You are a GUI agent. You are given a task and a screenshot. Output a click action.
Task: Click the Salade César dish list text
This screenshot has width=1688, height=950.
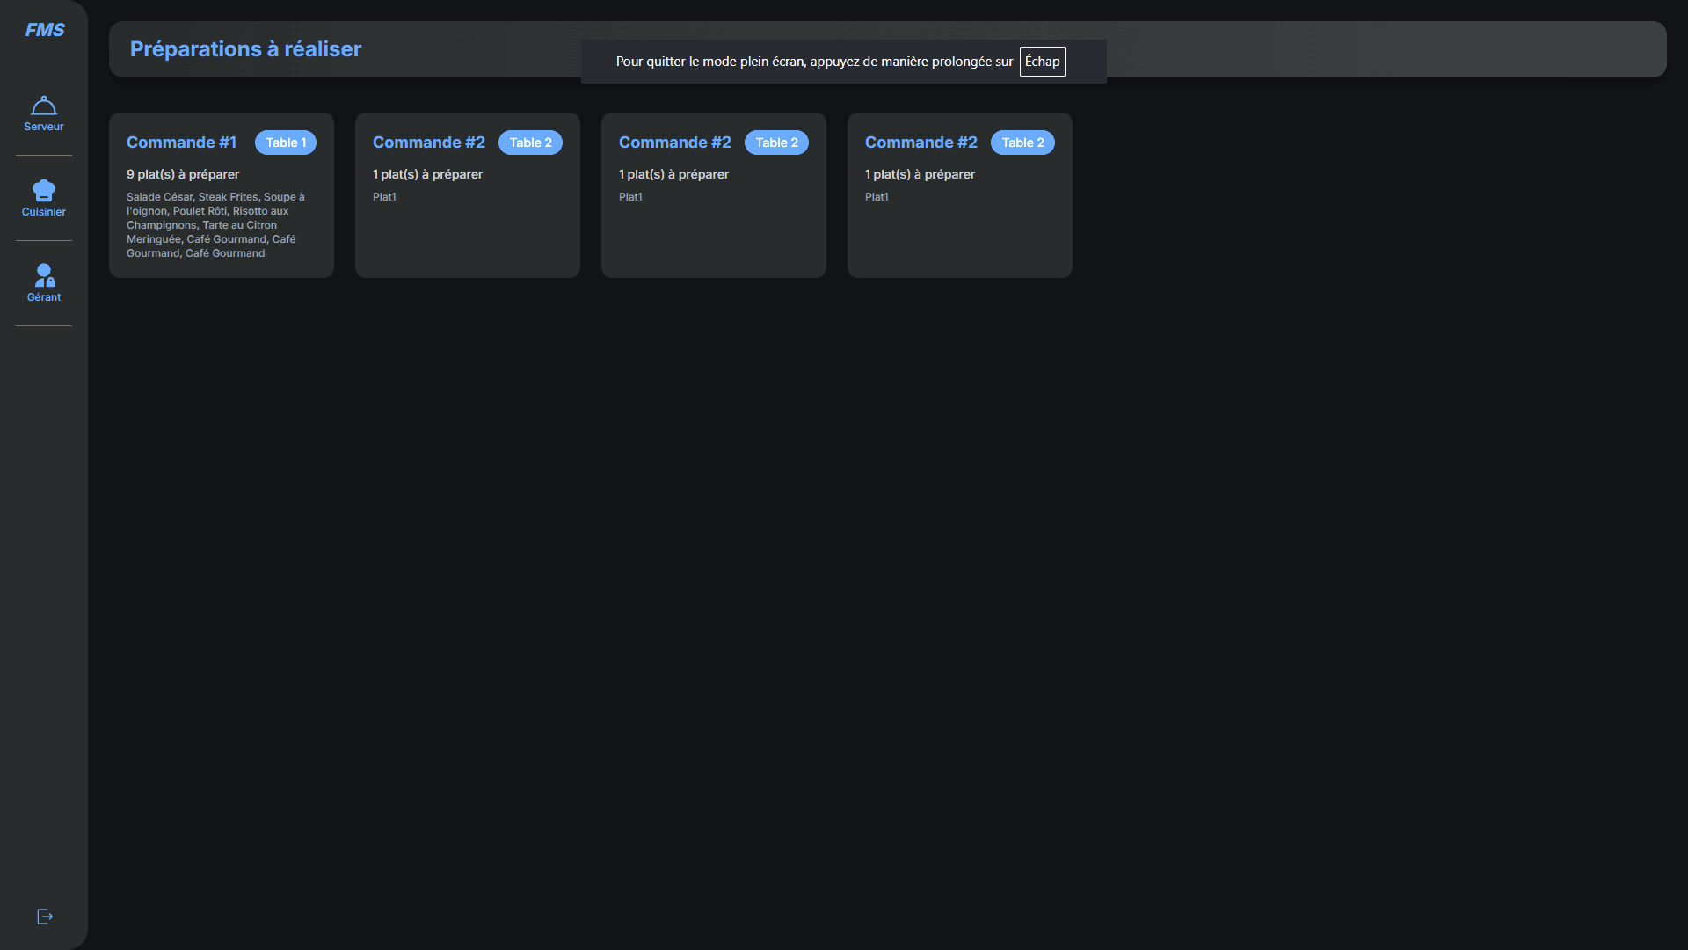pos(216,225)
